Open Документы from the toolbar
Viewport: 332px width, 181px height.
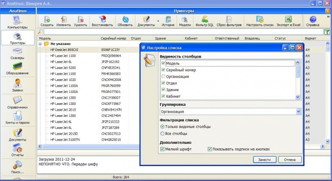[x=146, y=21]
